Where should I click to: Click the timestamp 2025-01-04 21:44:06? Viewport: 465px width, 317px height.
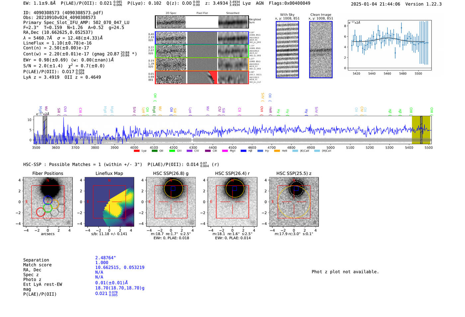point(376,4)
